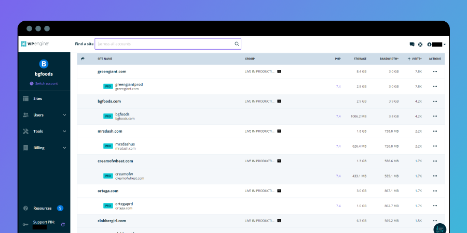Click the arrow icon in table header
The image size is (467, 233).
pos(83,59)
